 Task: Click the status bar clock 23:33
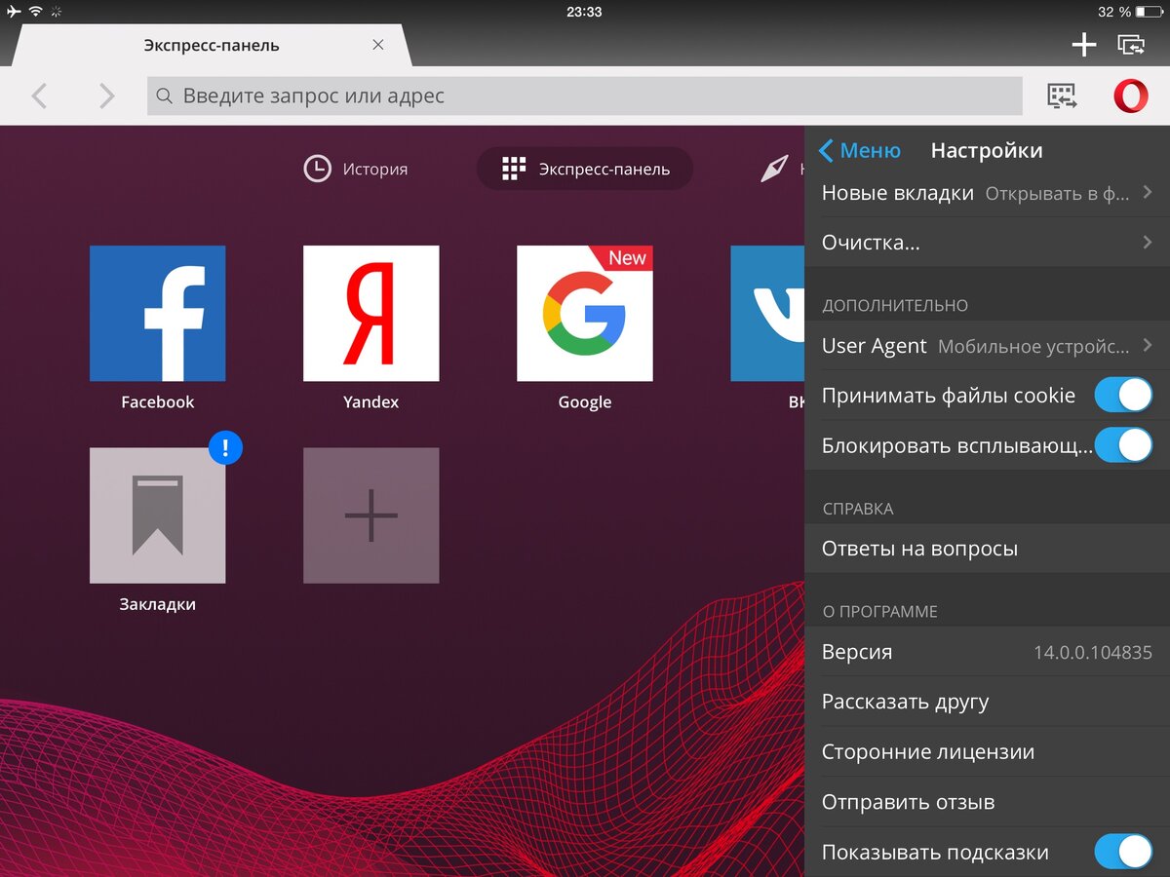click(x=584, y=12)
